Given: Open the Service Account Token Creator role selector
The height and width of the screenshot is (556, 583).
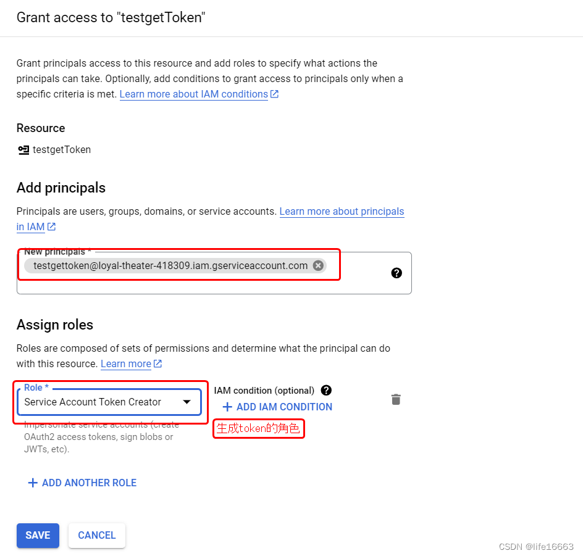Looking at the screenshot, I should (x=109, y=402).
